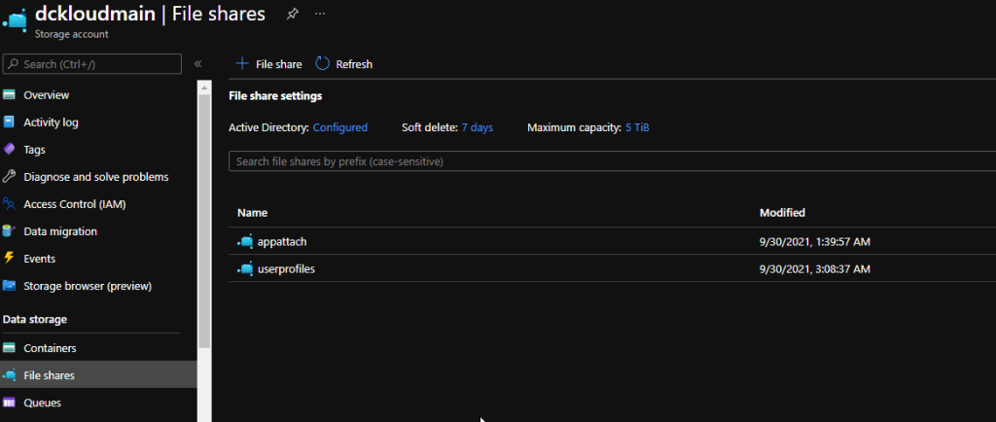Image resolution: width=996 pixels, height=422 pixels.
Task: Open Active Directory Configured link
Action: [339, 127]
